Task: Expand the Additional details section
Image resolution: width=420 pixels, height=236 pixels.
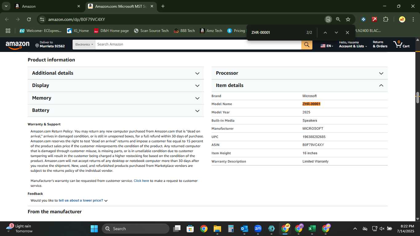Action: (116, 73)
